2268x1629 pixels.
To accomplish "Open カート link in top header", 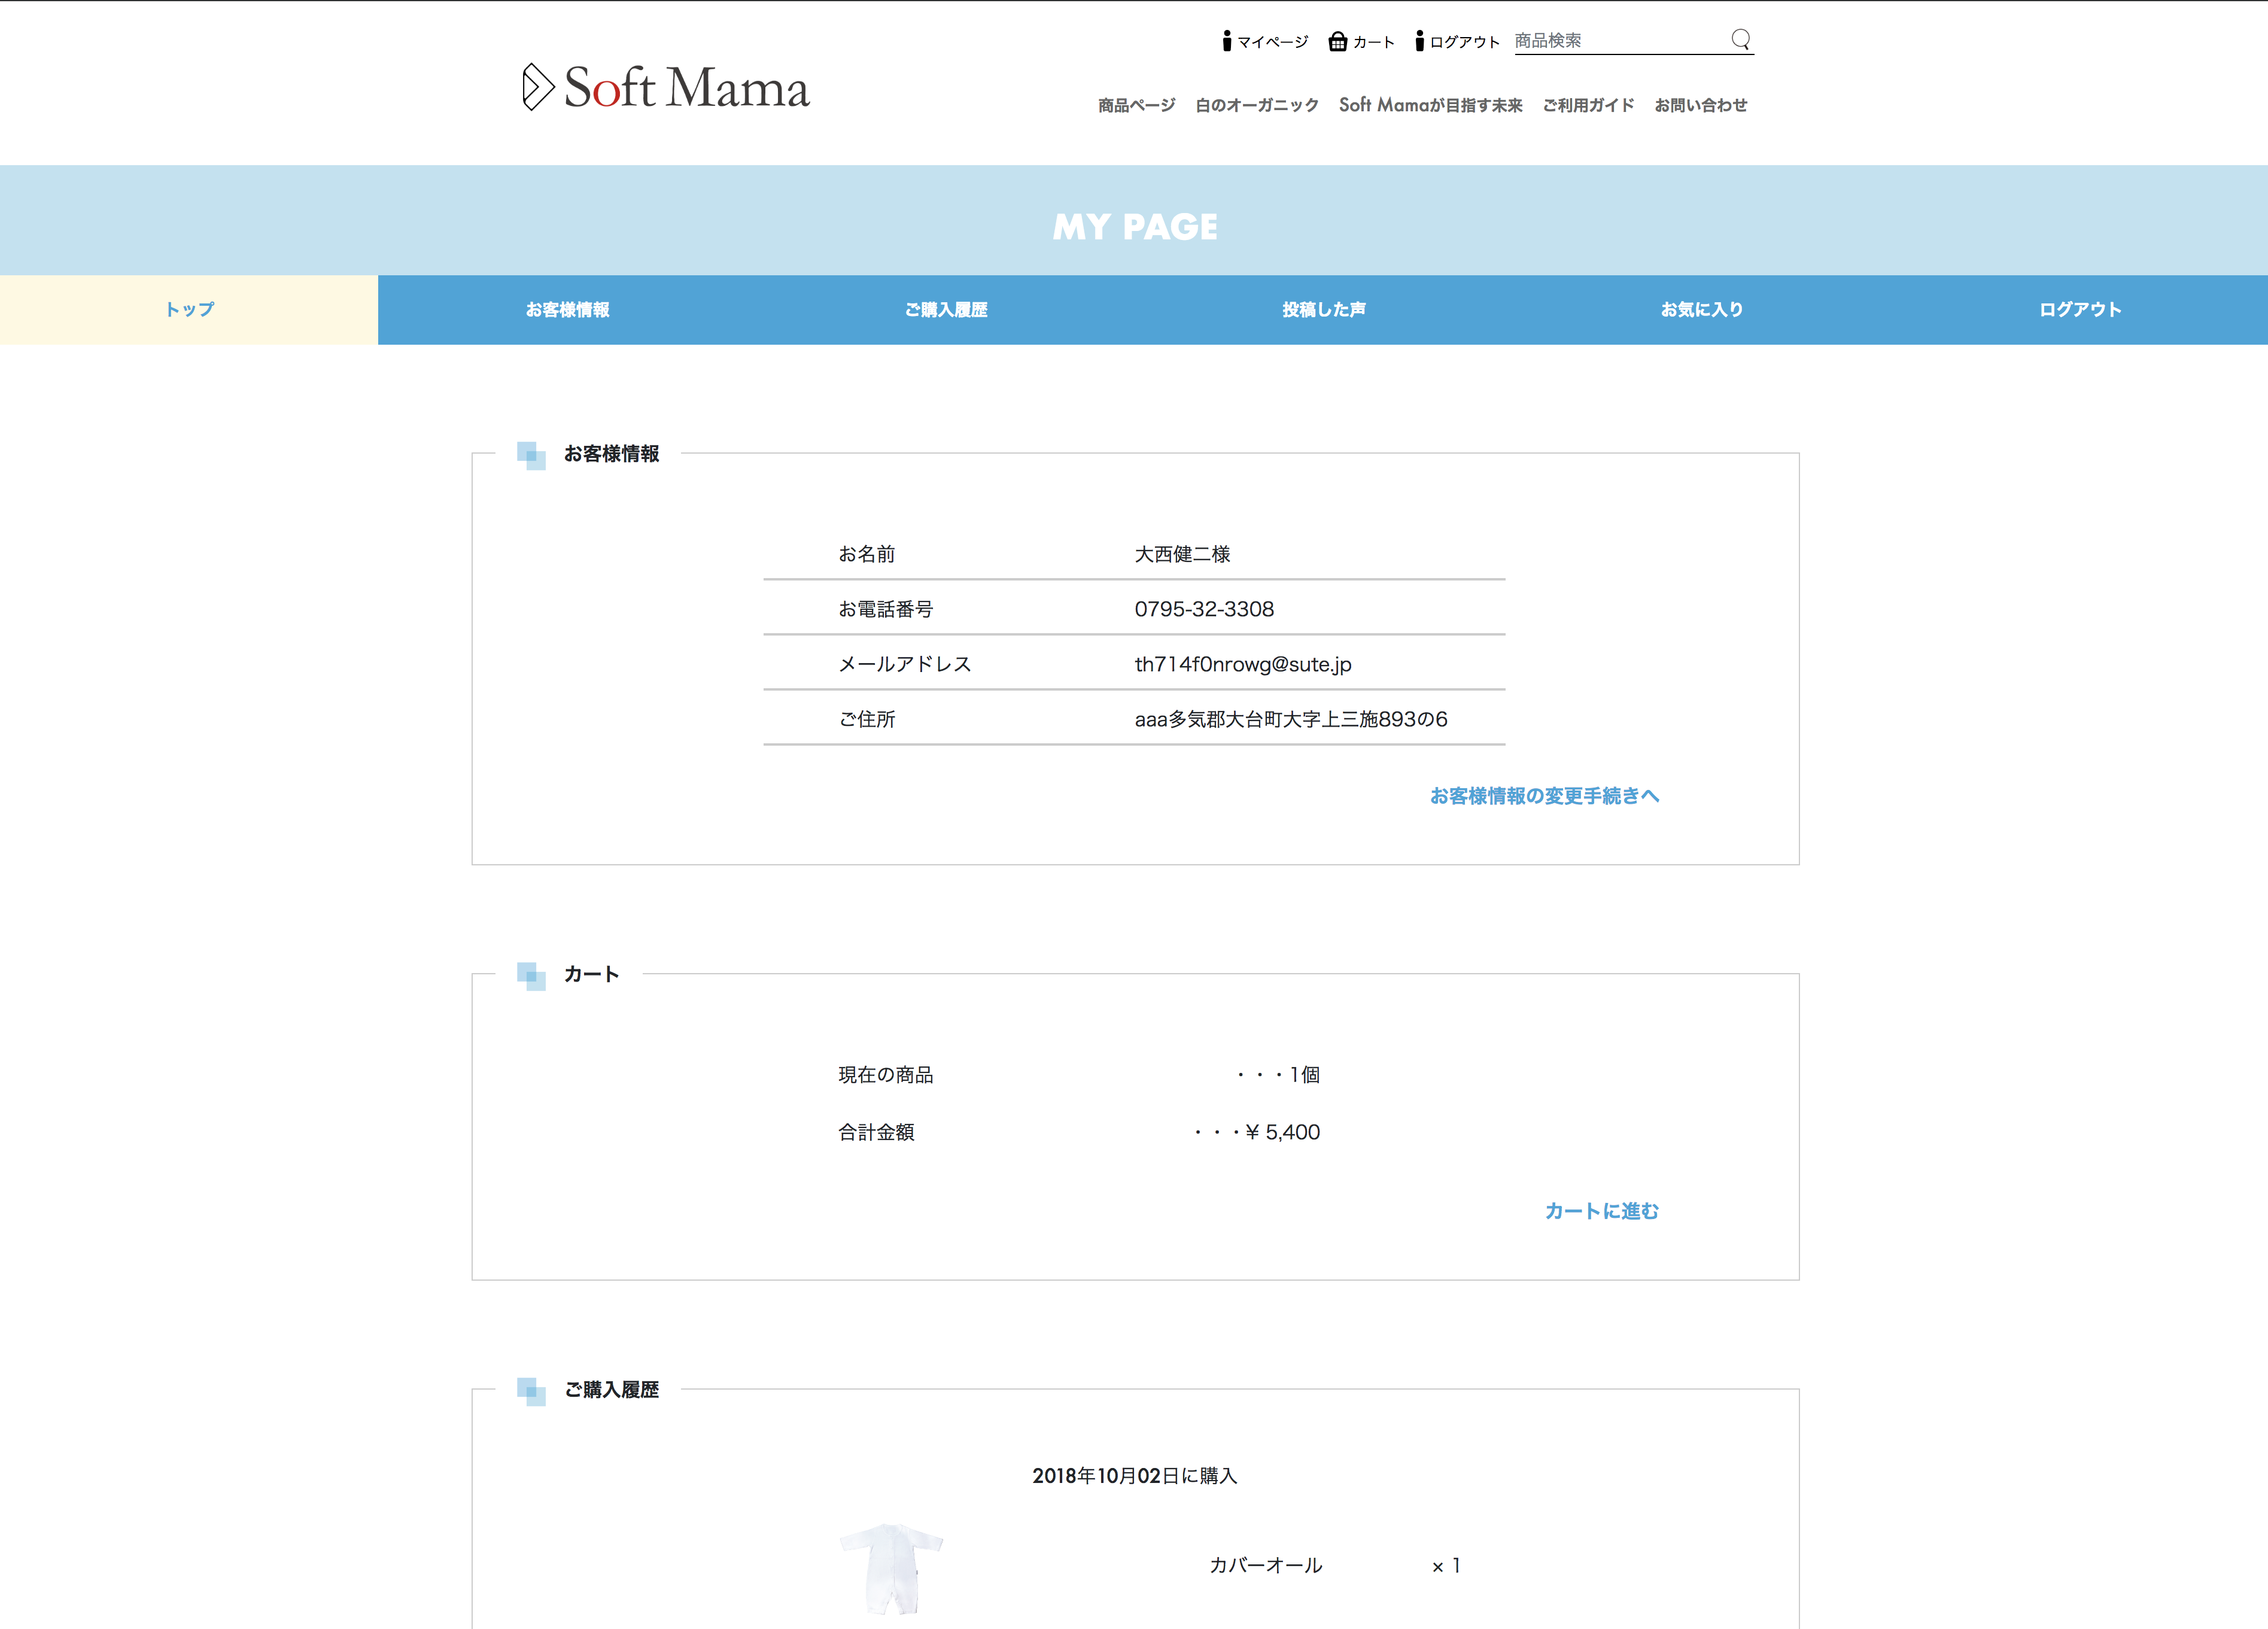I will coord(1374,42).
